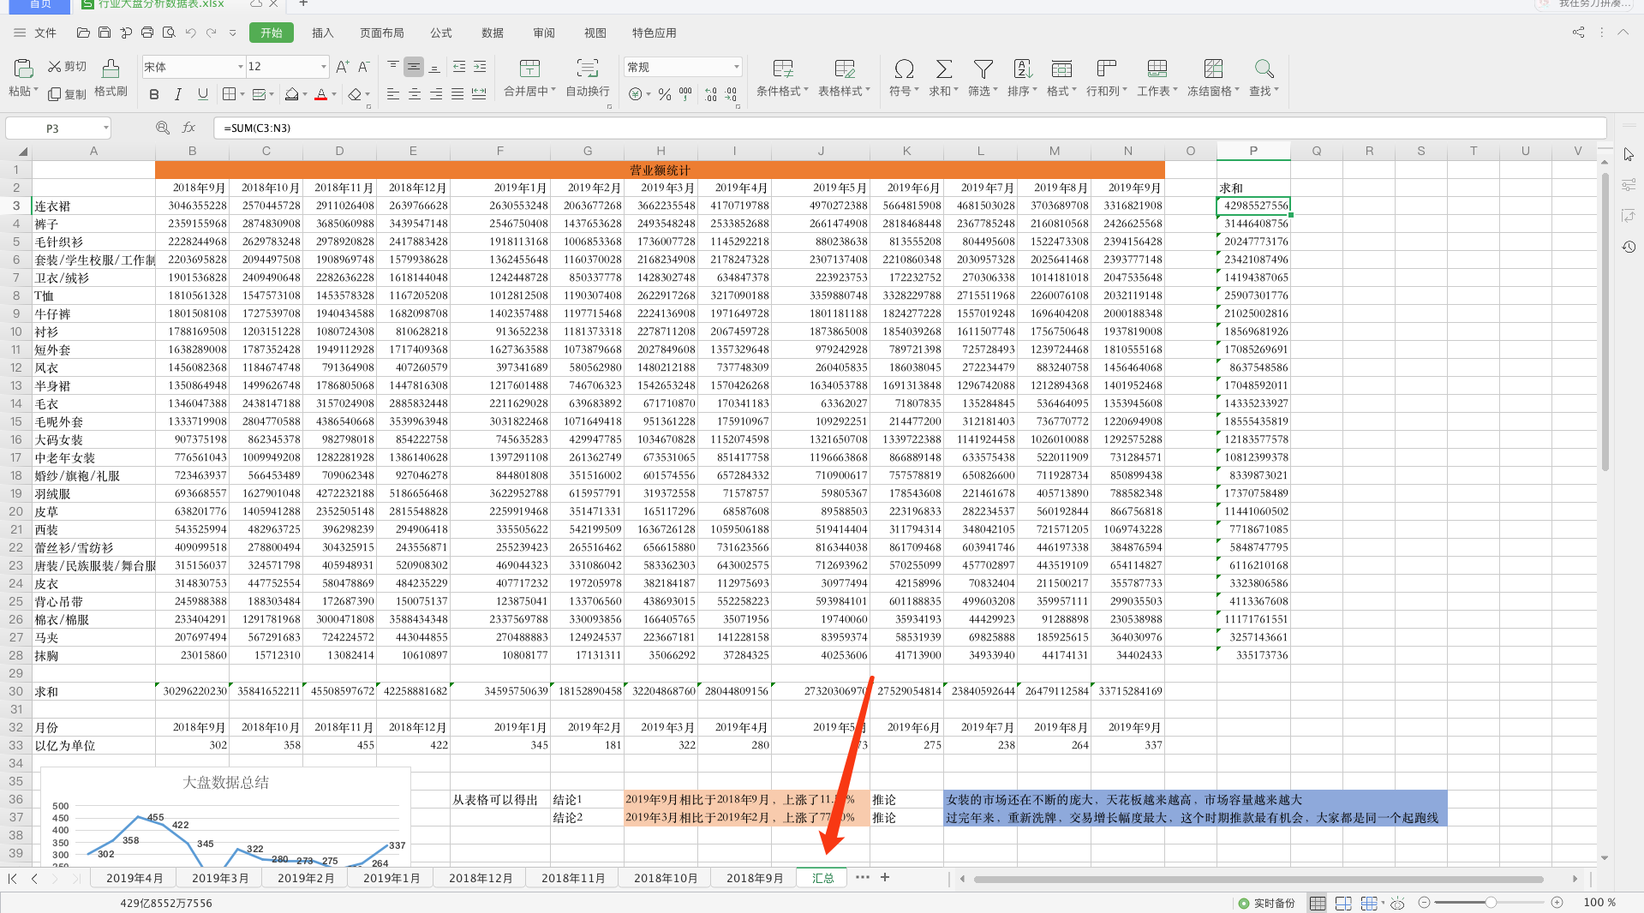
Task: Select the 汇总 sheet tab
Action: [x=822, y=878]
